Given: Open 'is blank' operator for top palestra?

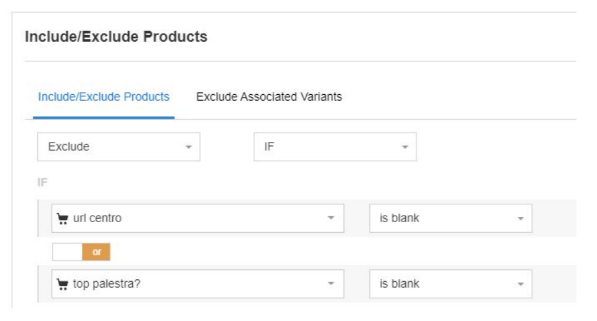Looking at the screenshot, I should pyautogui.click(x=451, y=284).
